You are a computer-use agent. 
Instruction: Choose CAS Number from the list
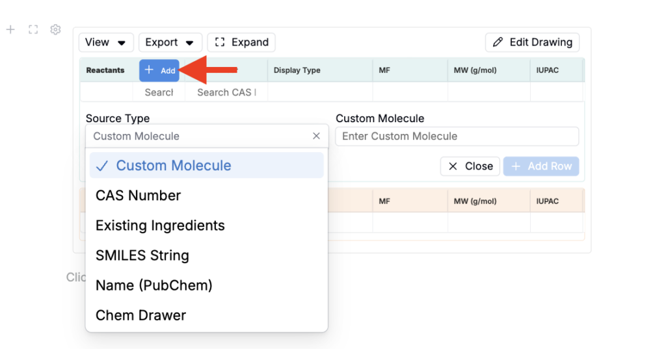[207, 196]
